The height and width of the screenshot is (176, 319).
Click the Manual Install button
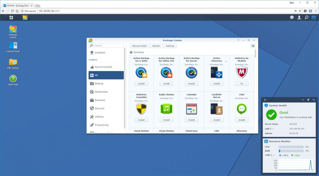coord(139,46)
